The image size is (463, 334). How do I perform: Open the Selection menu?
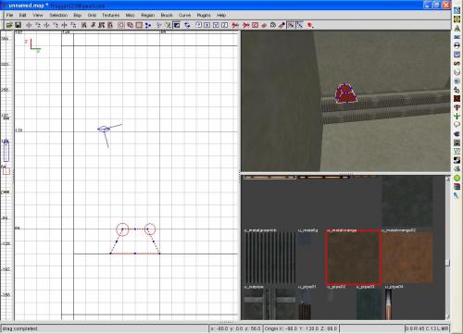[58, 15]
